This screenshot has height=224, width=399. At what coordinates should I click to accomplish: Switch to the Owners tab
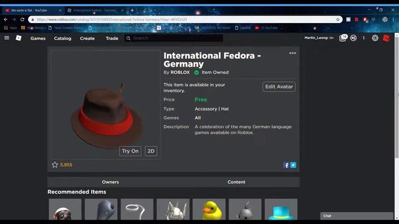point(110,182)
